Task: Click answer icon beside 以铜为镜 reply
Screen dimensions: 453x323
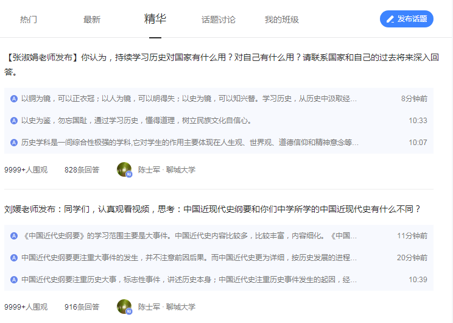Action: [14, 99]
